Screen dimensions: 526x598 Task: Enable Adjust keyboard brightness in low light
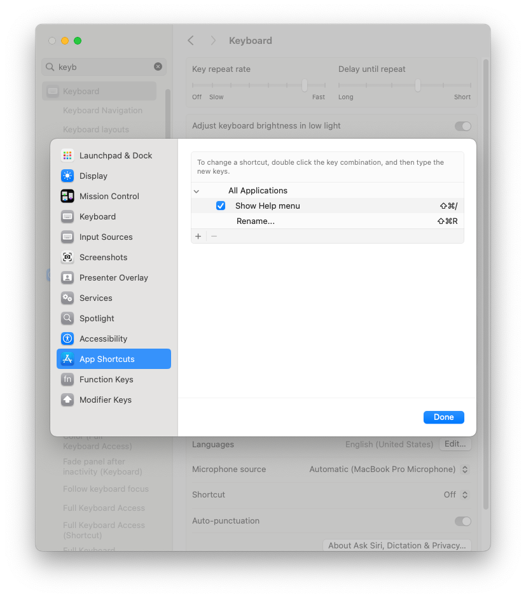[462, 126]
